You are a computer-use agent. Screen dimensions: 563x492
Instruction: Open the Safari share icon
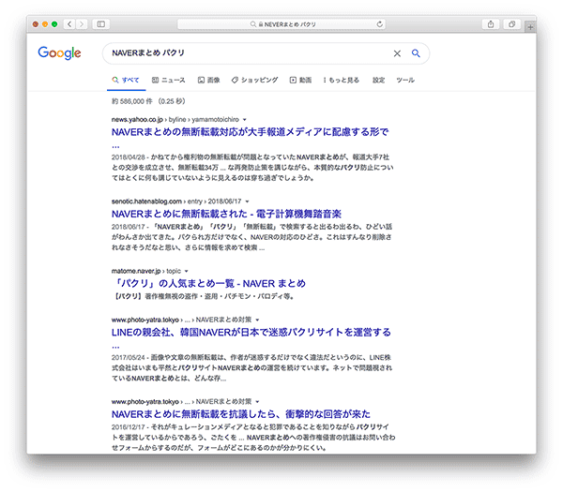click(x=489, y=23)
